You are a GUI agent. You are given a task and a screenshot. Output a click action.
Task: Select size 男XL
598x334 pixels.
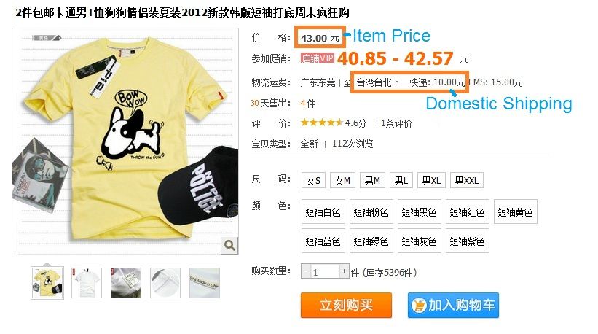pos(431,180)
